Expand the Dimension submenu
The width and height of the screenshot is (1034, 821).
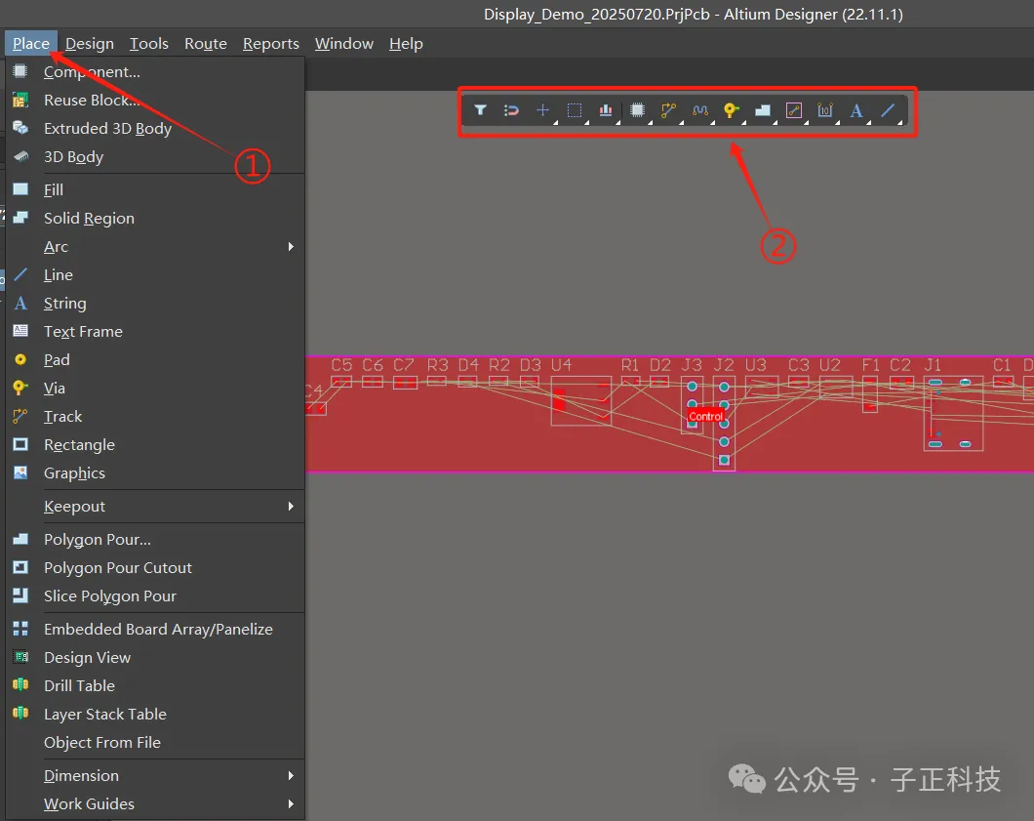pyautogui.click(x=155, y=776)
